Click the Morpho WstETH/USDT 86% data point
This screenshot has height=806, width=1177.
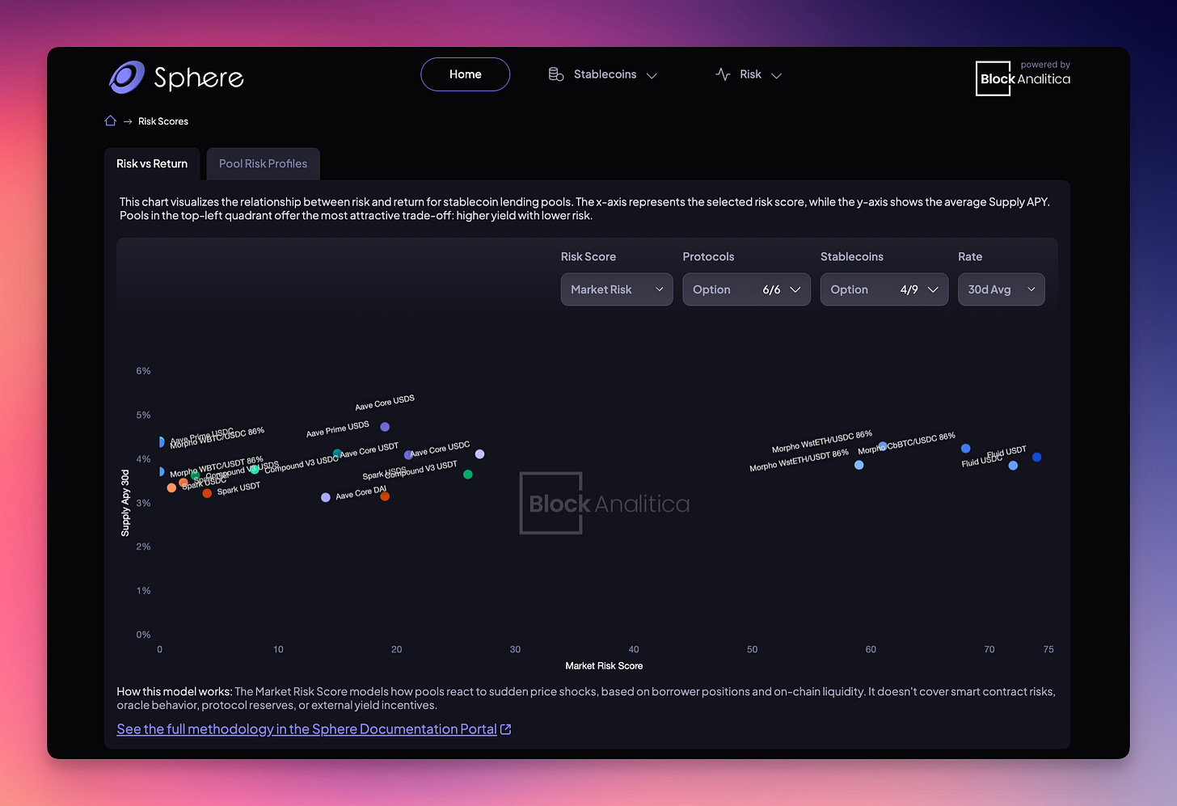pos(859,465)
